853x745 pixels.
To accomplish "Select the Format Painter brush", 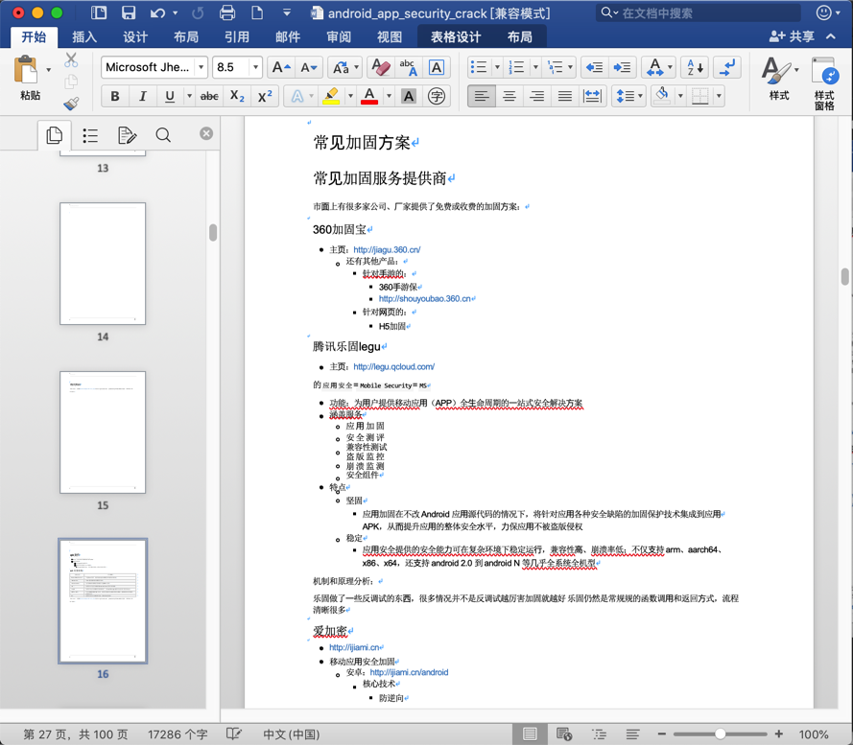I will pos(71,105).
